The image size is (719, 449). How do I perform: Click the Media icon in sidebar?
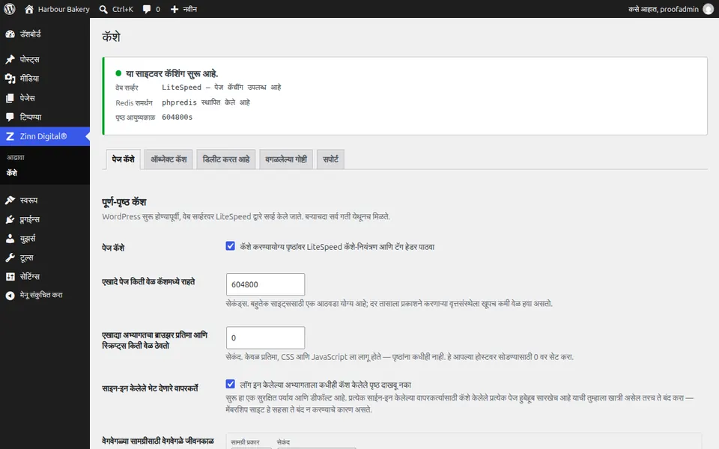tap(10, 79)
